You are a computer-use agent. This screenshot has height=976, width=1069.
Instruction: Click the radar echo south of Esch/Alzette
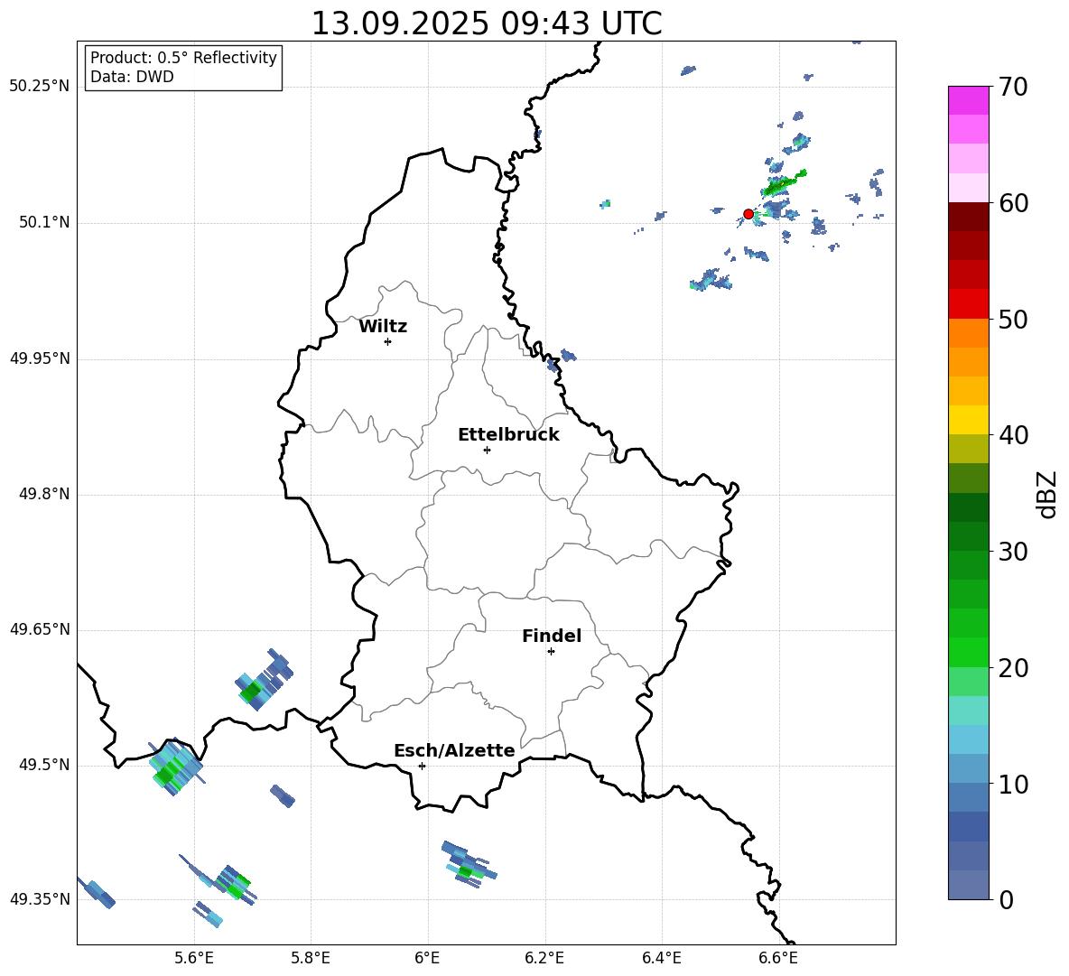(x=468, y=865)
